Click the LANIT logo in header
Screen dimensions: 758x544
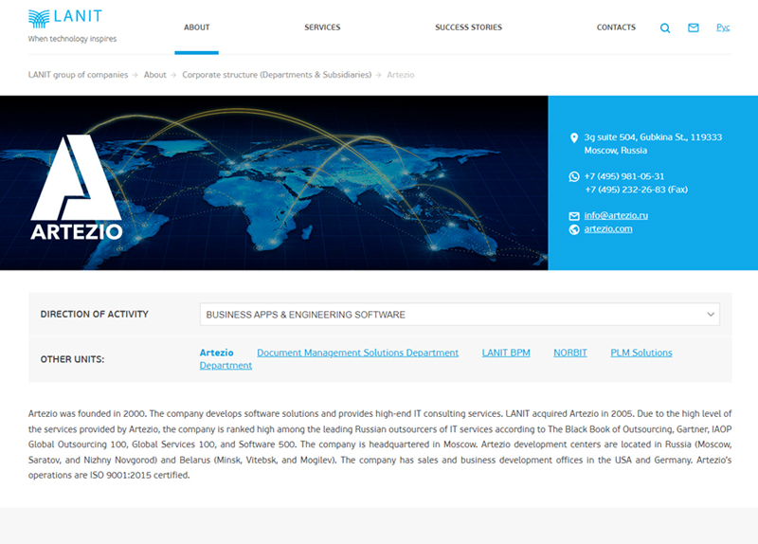[65, 18]
